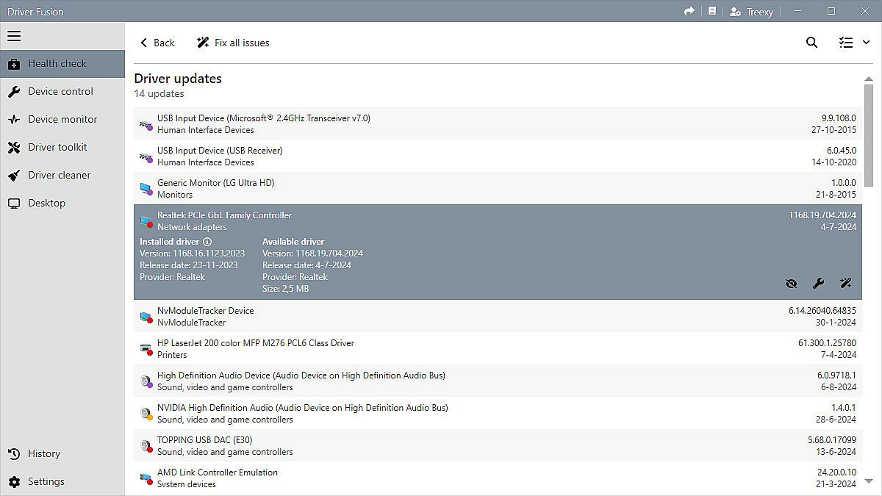This screenshot has height=496, width=882.
Task: Click the scrollbar down arrow
Action: pos(869,481)
